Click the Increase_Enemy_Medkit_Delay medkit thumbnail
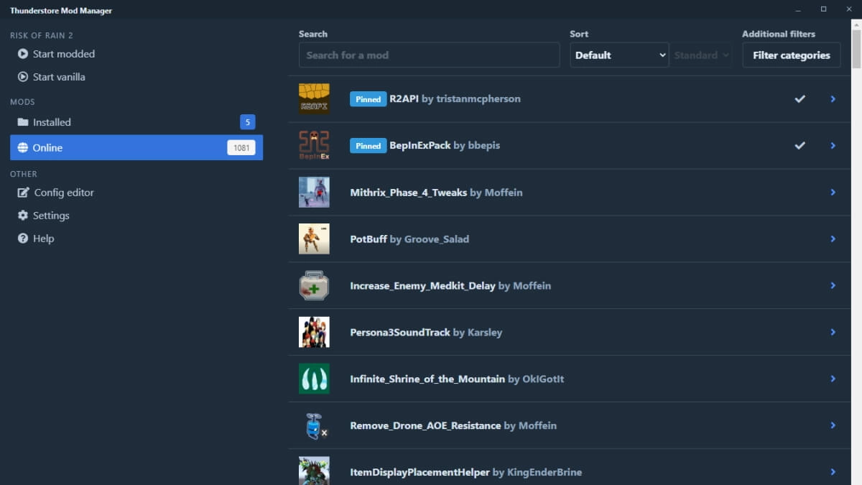The width and height of the screenshot is (862, 485). [314, 285]
